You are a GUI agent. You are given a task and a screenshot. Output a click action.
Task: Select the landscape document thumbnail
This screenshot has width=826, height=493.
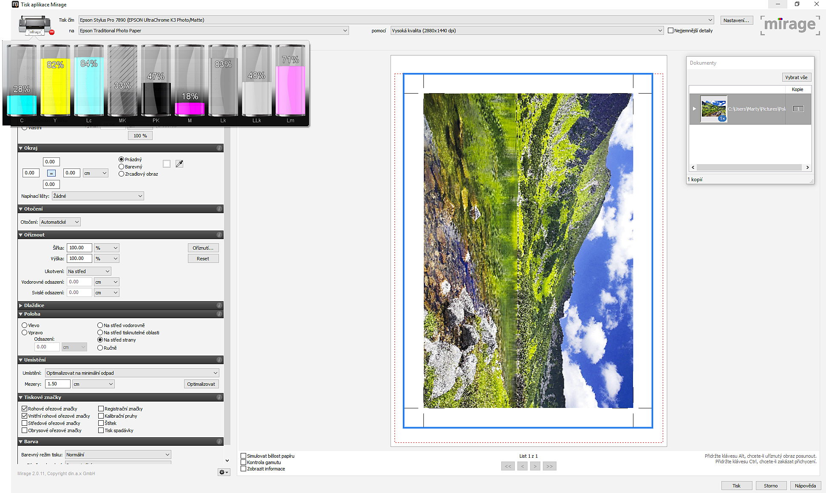tap(713, 109)
